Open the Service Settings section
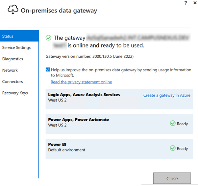 tap(16, 47)
